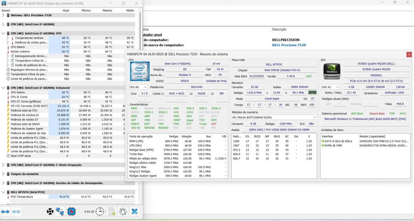Click the Secure Boot status label
Image resolution: width=414 pixels, height=221 pixels.
coord(377,113)
